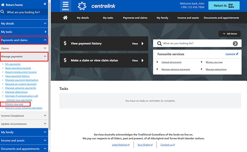Click the dollar icon for View payment history

pos(65,43)
